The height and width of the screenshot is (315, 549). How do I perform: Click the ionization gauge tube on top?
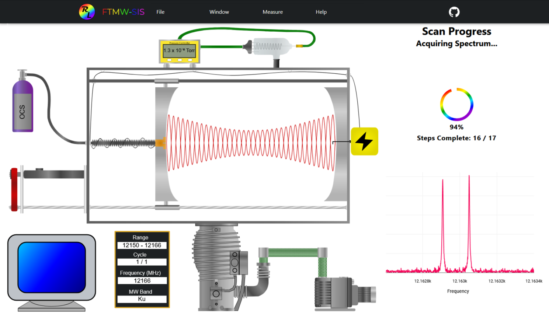click(x=271, y=47)
